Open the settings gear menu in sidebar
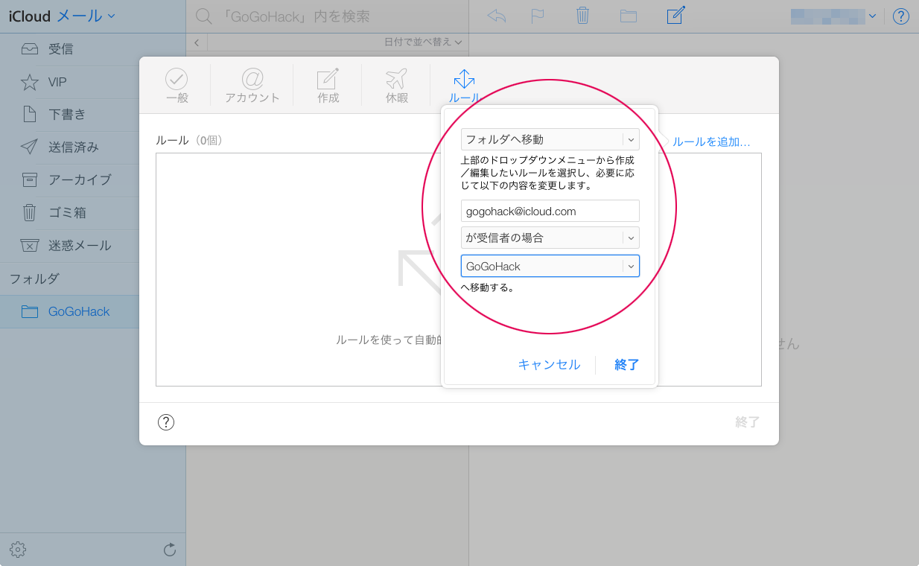The image size is (919, 566). pos(18,550)
